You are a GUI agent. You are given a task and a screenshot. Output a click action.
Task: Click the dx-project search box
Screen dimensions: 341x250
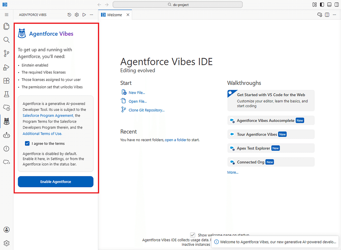pos(178,5)
